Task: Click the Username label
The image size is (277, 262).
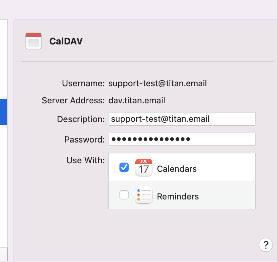Action: [x=83, y=83]
